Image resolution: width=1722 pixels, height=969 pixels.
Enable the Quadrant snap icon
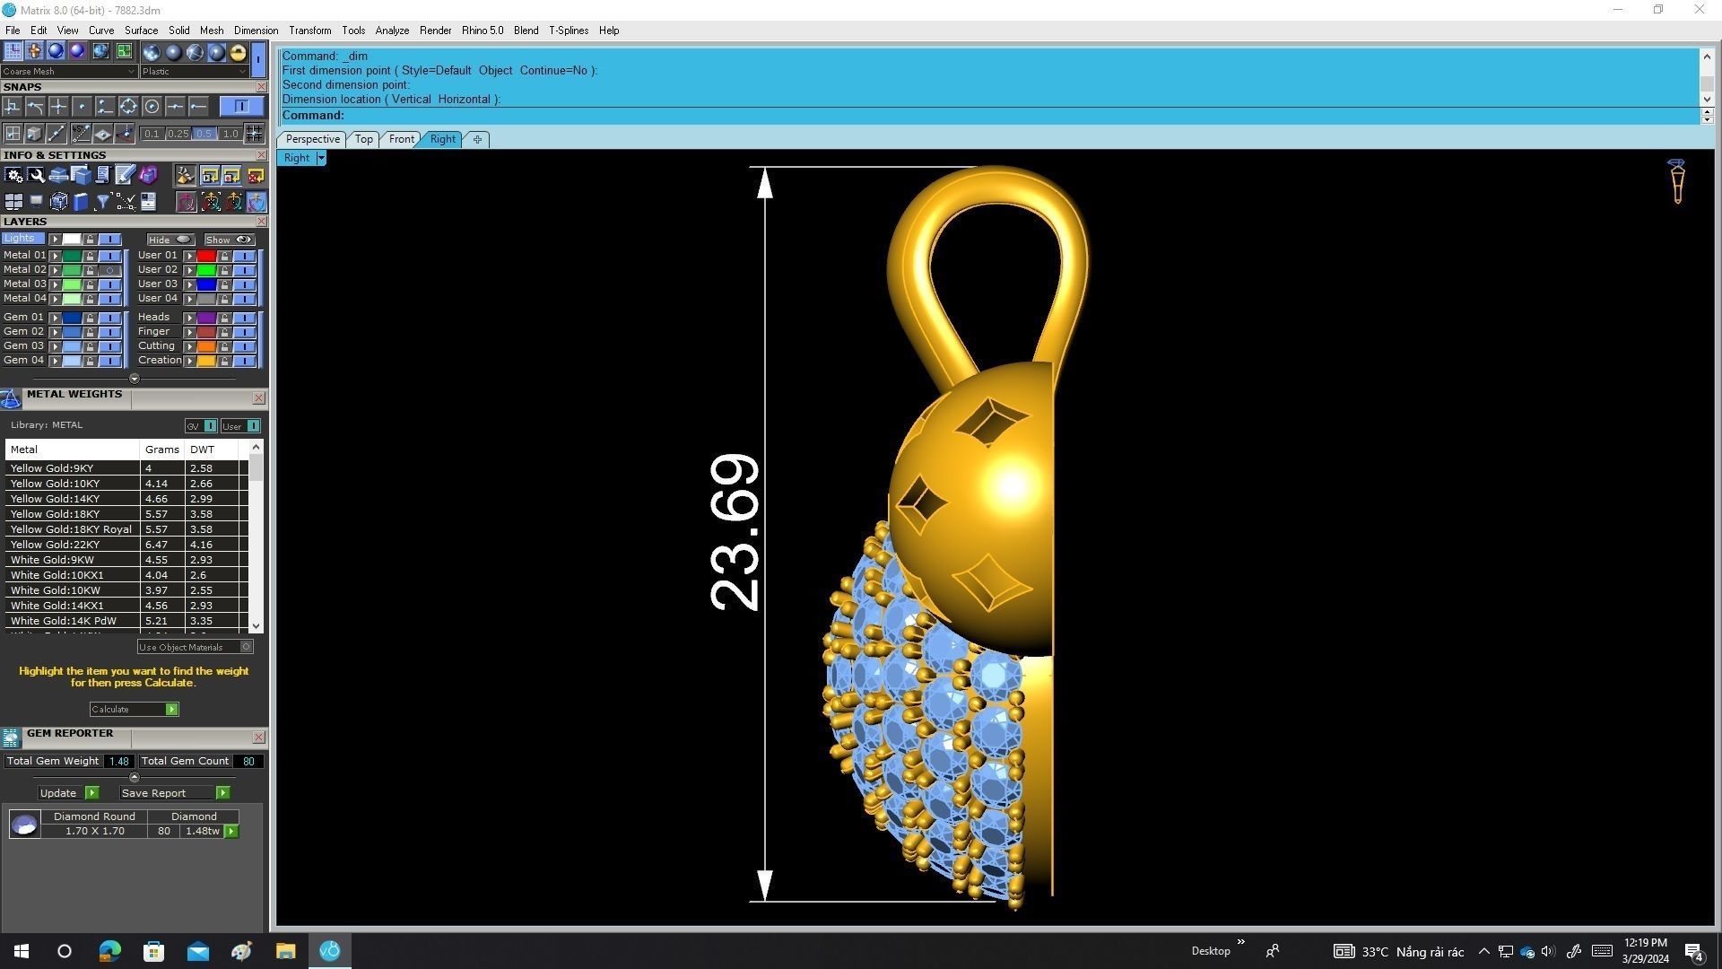pyautogui.click(x=128, y=106)
